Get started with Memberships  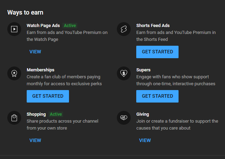click(x=48, y=96)
